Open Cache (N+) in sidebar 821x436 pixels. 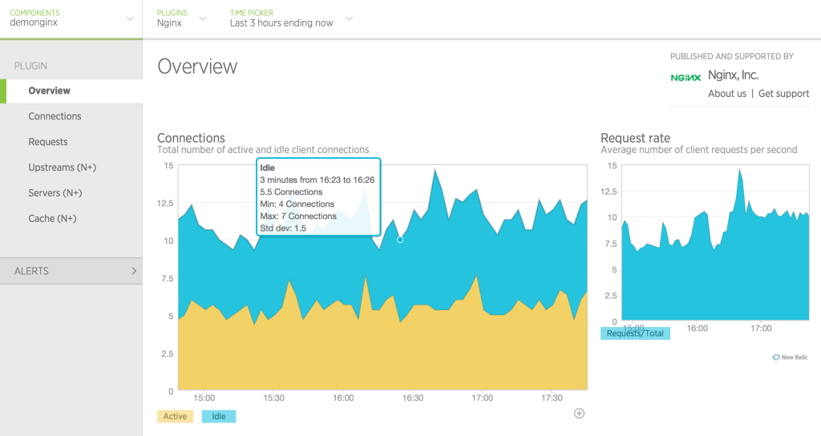[x=53, y=218]
